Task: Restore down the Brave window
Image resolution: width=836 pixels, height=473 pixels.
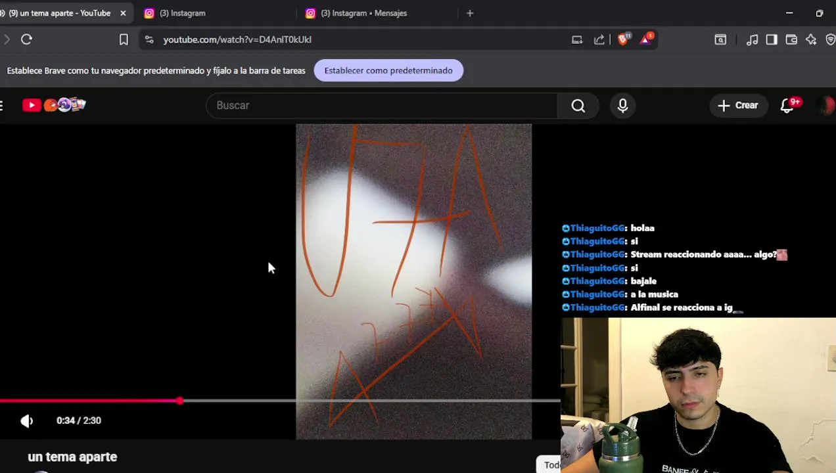Action: tap(820, 13)
